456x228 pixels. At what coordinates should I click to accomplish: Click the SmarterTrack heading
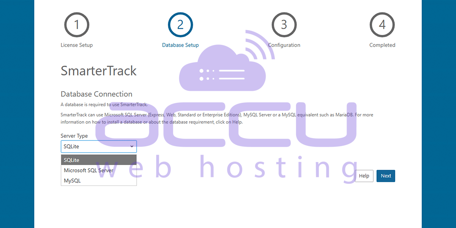click(x=98, y=71)
